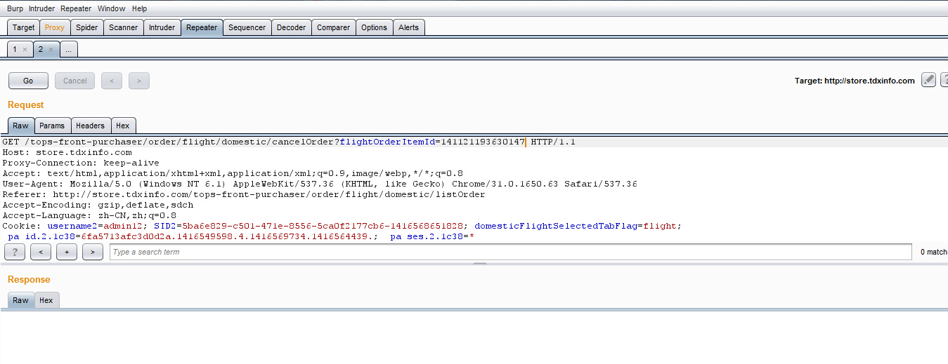Click the Cookie header line
948x364 pixels.
tap(342, 226)
